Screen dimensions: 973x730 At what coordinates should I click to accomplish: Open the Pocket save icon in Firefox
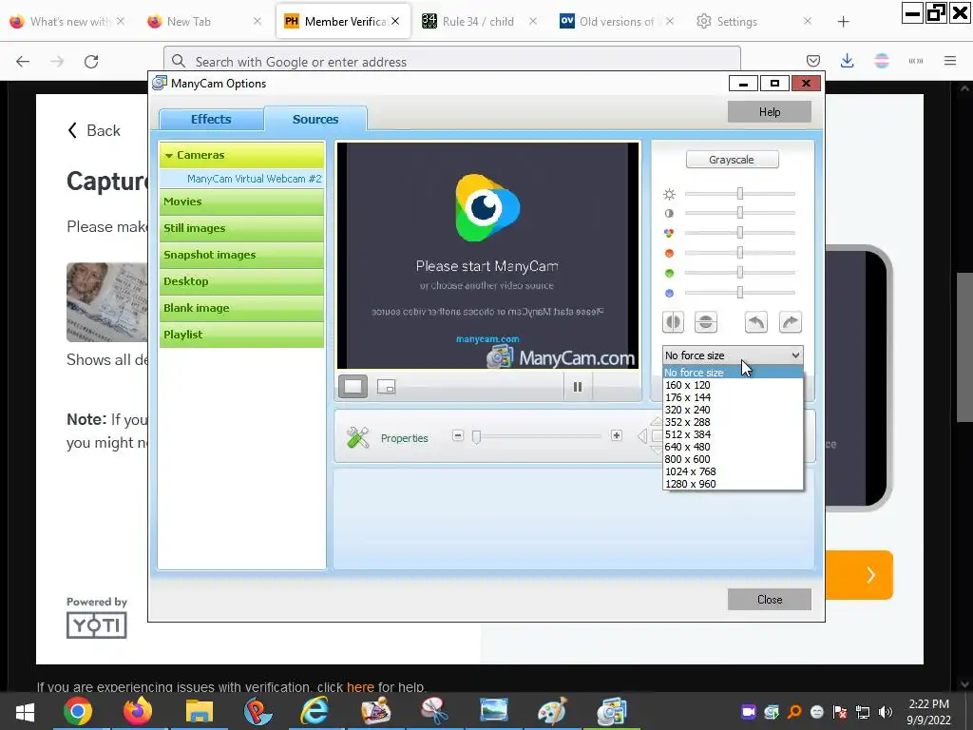(813, 61)
